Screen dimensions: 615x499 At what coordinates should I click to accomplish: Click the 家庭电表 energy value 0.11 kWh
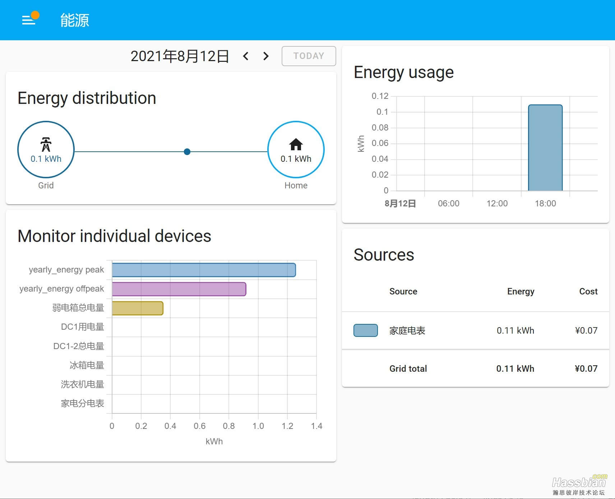click(515, 330)
